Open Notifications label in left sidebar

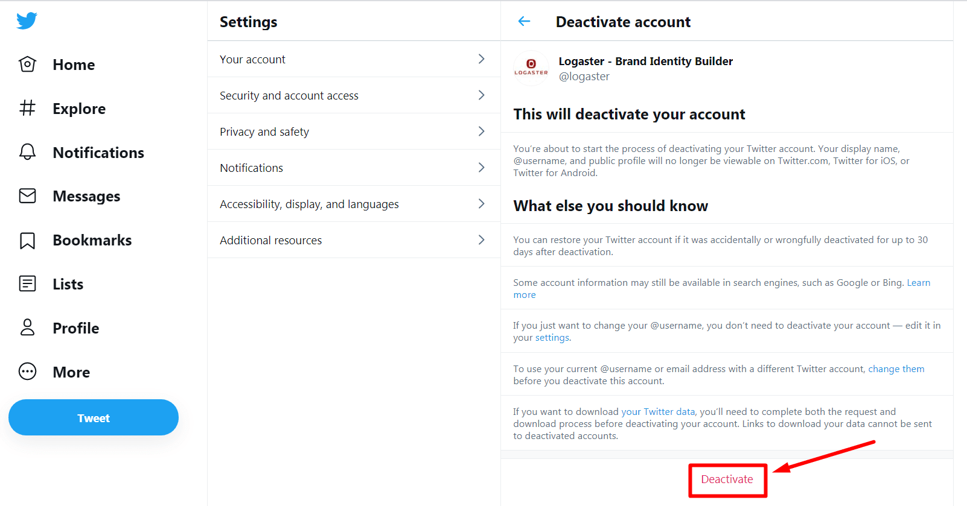click(x=98, y=153)
